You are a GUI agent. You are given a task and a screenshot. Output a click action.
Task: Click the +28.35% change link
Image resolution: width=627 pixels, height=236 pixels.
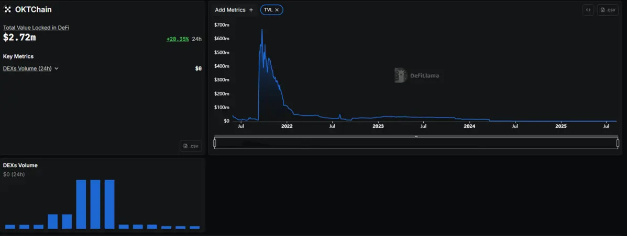click(x=178, y=39)
